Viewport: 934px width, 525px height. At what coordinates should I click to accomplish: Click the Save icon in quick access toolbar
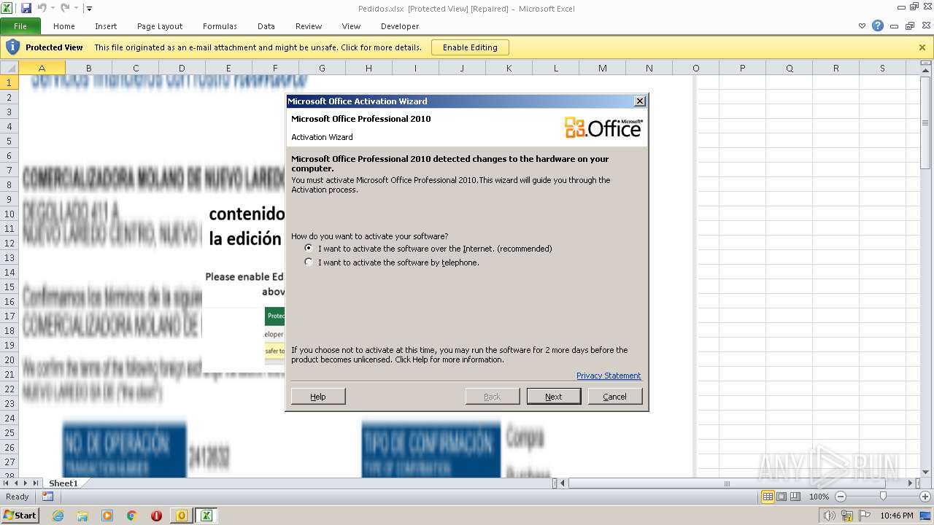tap(26, 8)
